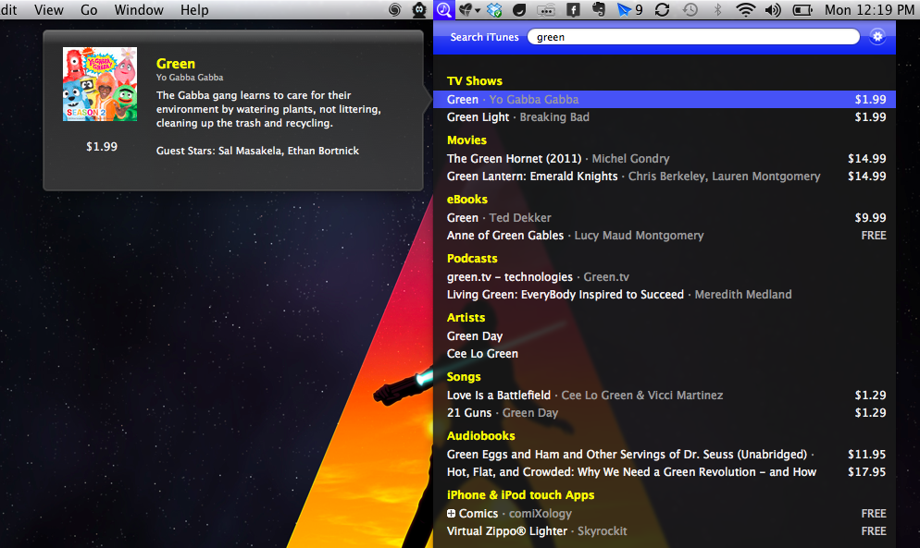Click the Movies section heading
Viewport: 920px width, 548px height.
(x=466, y=140)
